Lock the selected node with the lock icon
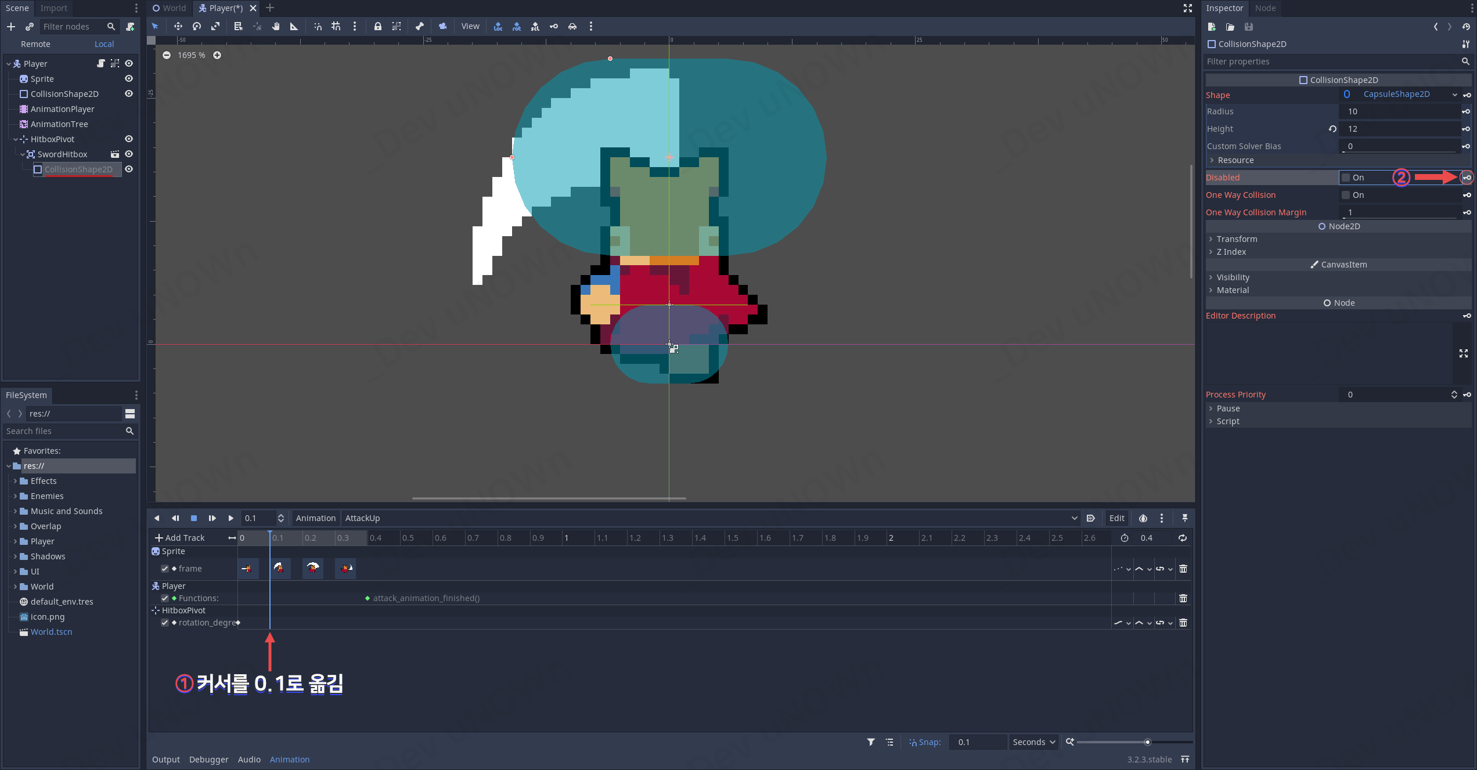The image size is (1477, 770). coord(377,26)
